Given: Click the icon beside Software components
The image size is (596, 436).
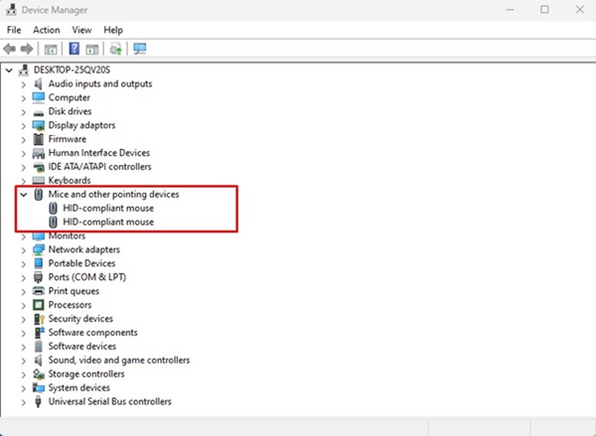Looking at the screenshot, I should tap(39, 333).
